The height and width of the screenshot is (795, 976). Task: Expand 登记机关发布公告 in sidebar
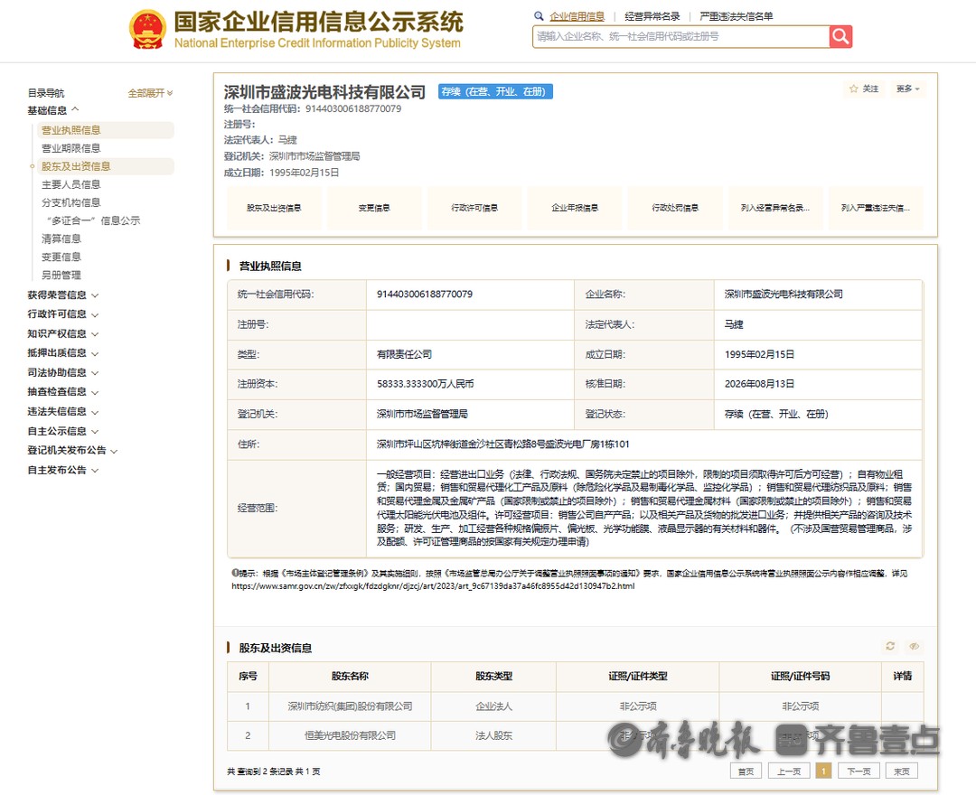(x=73, y=451)
